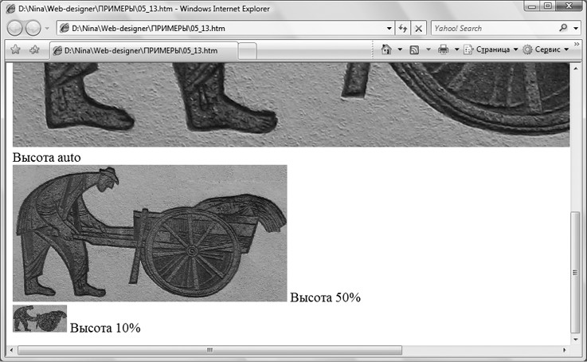
Task: Click the search magnifier icon
Action: (x=564, y=28)
